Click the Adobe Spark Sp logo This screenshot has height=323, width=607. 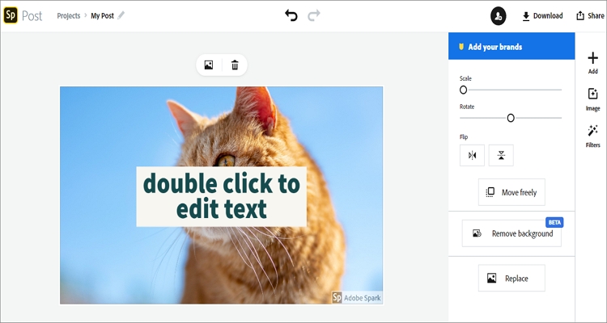(x=11, y=16)
